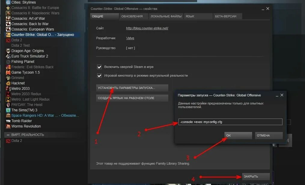Click The Sims(TM) 3 icon
The width and height of the screenshot is (305, 185).
click(x=8, y=110)
